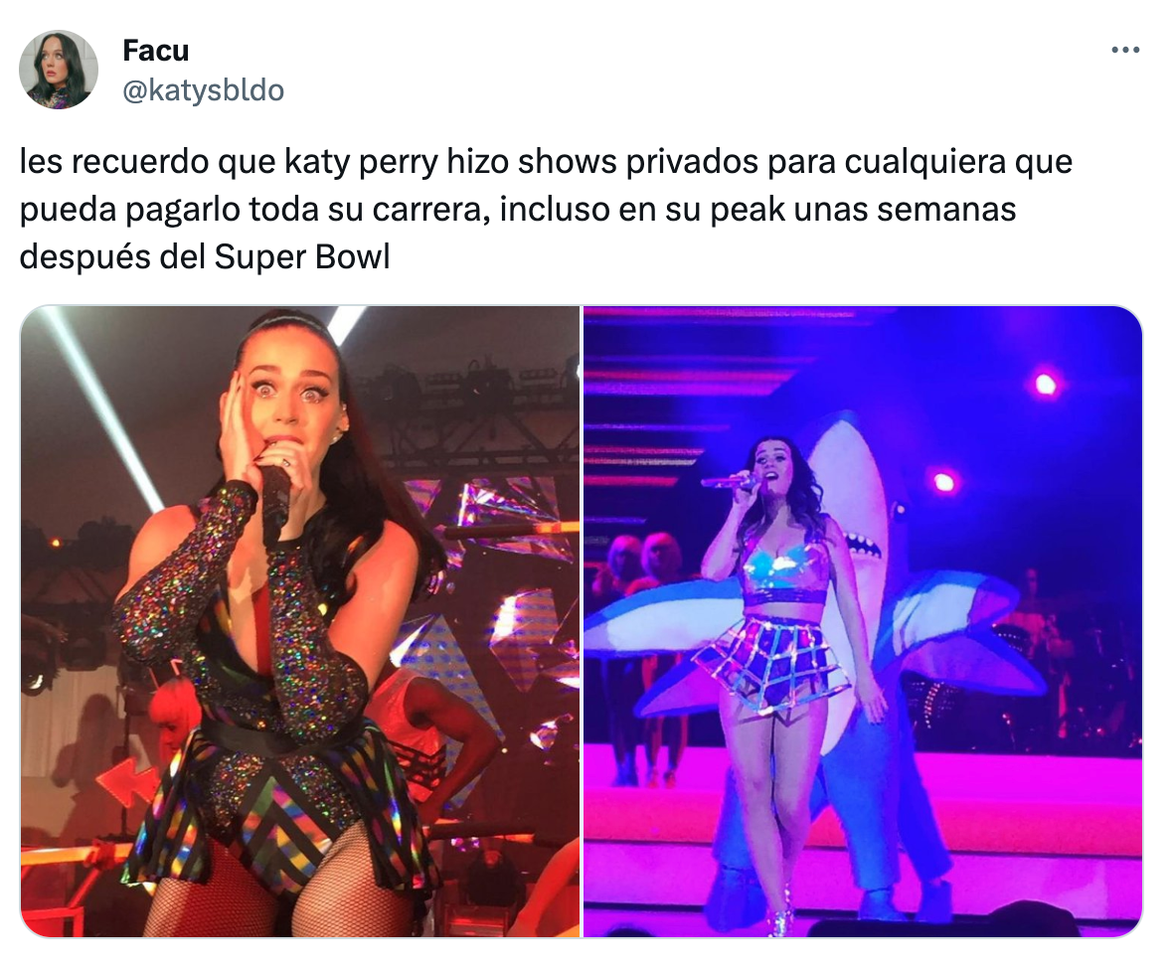Click Facu's round profile avatar
This screenshot has height=970, width=1171.
coord(59,71)
